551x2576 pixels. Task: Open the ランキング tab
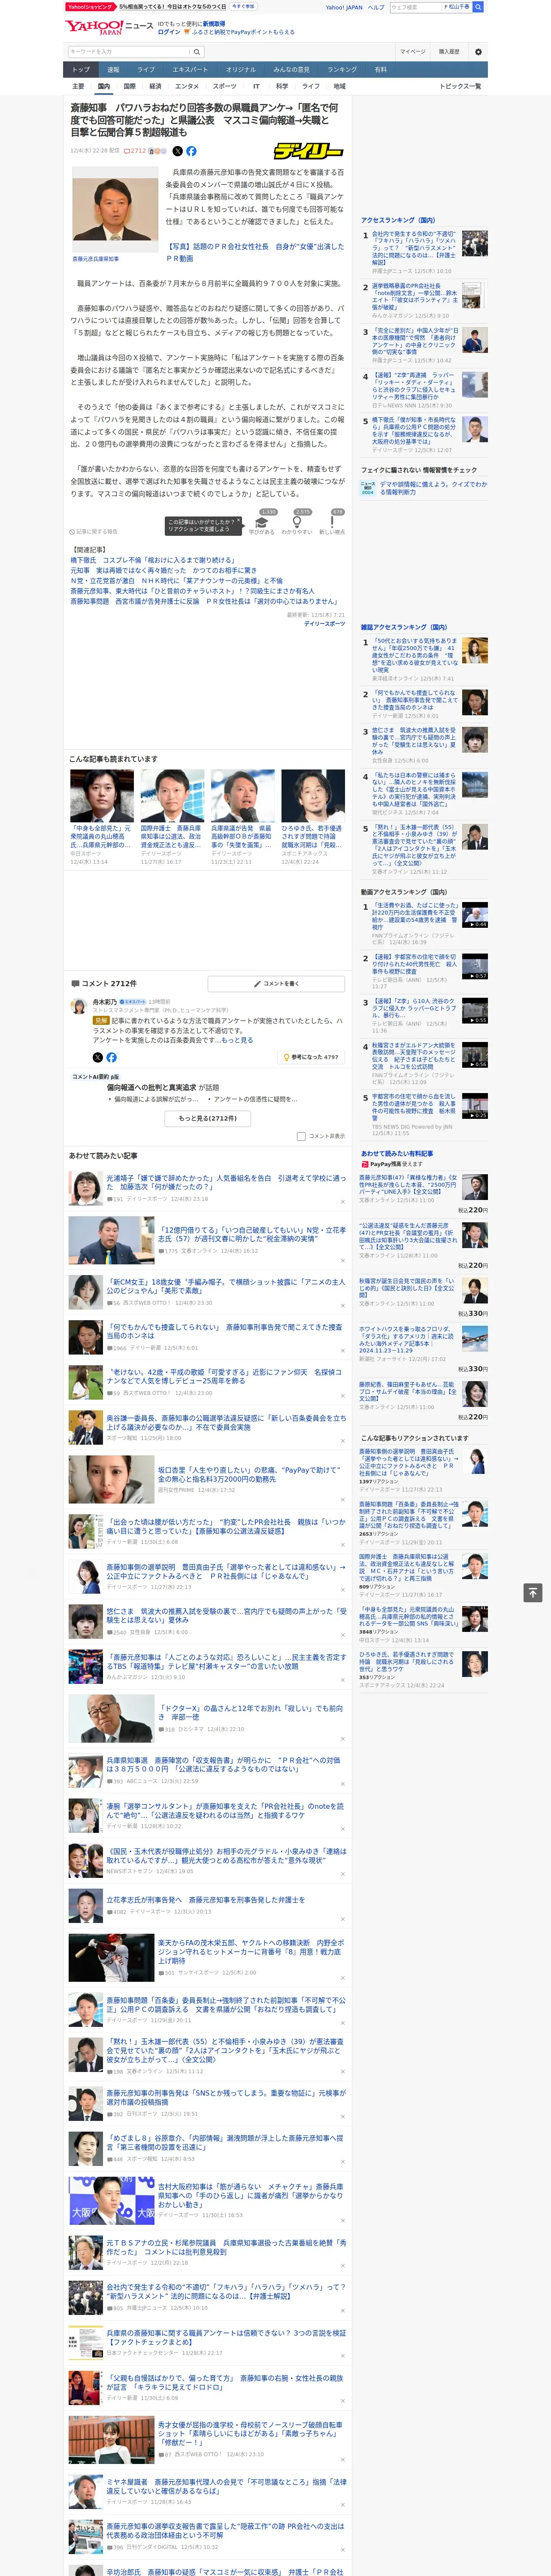coord(342,69)
